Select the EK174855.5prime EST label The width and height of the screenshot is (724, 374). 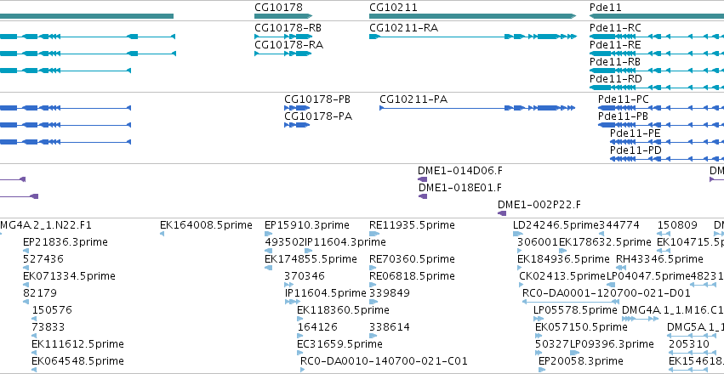[x=311, y=258]
